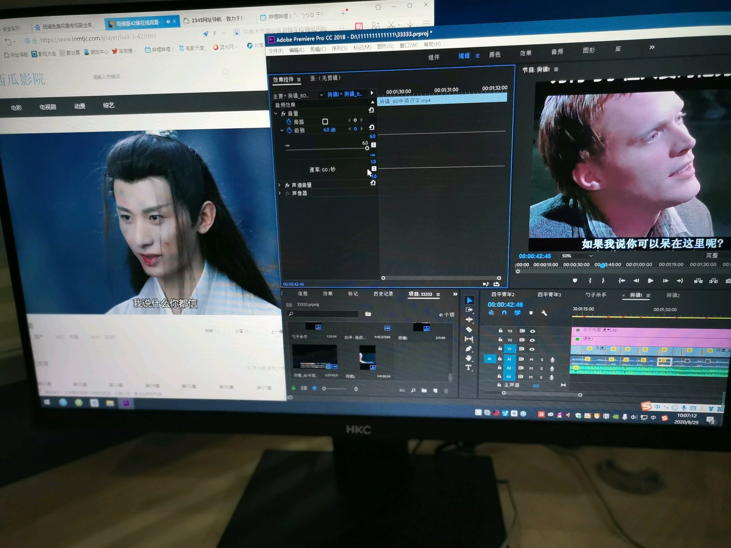Toggle nest sequences insert mode icon
This screenshot has height=548, width=731.
(x=491, y=312)
